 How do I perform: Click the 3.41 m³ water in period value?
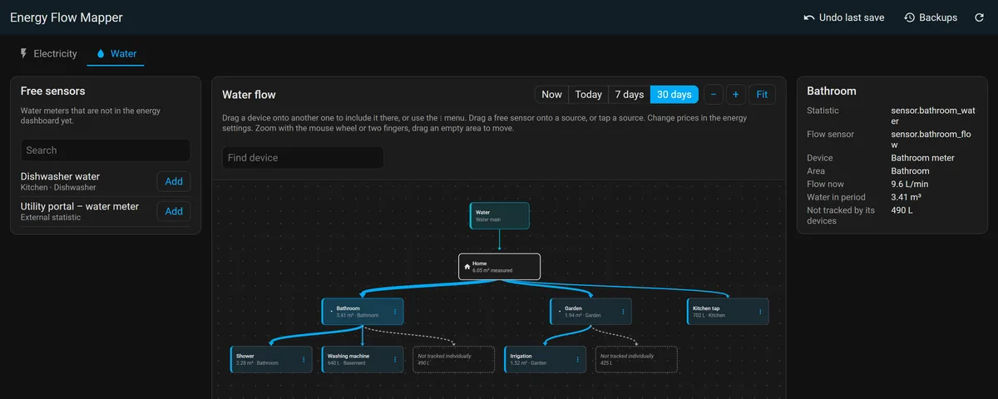pos(907,197)
